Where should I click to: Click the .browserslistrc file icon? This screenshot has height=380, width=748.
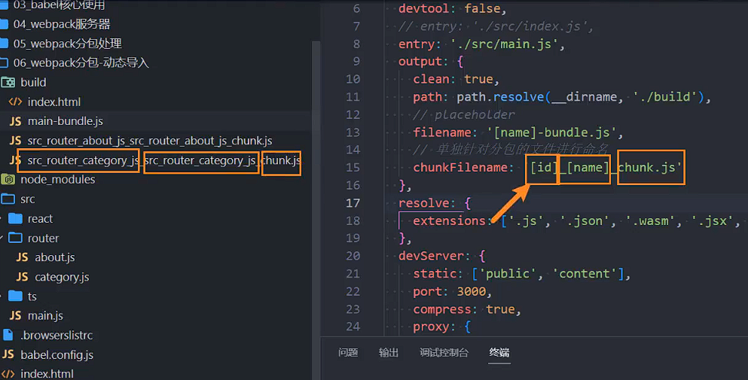click(8, 335)
